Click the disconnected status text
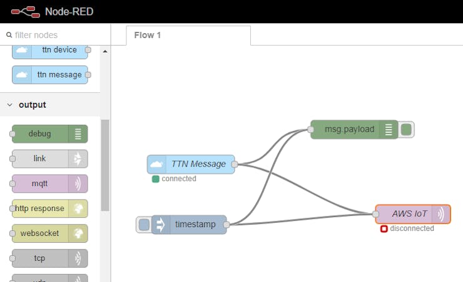Screen dimensions: 463x282 pyautogui.click(x=412, y=228)
